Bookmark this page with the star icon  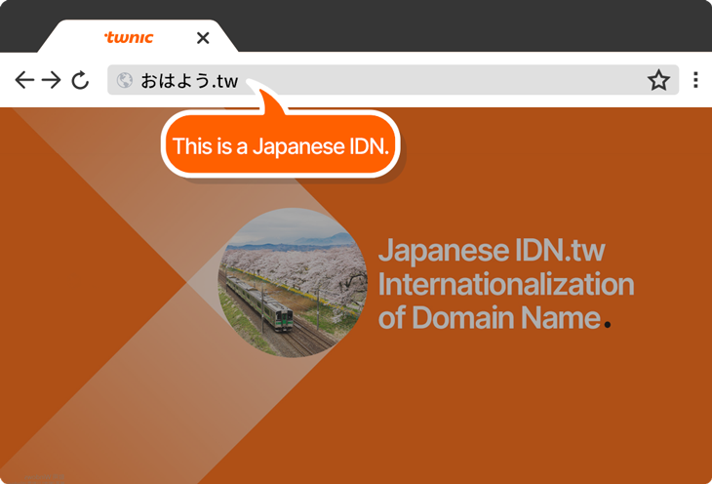coord(658,80)
